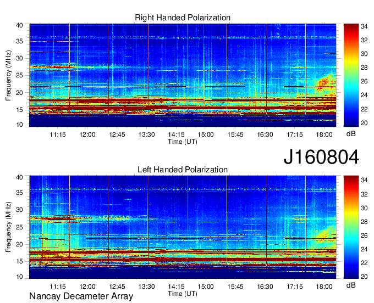Click the 15 MHz tick of the Left Handed plot
The image size is (374, 303).
(x=19, y=261)
